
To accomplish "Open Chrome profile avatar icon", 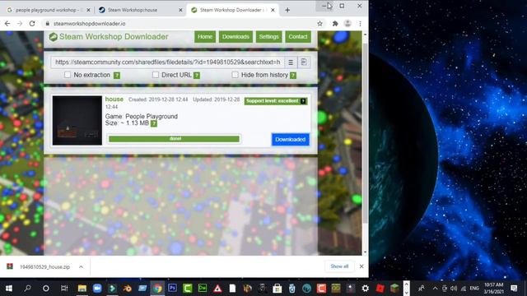I will pyautogui.click(x=347, y=24).
